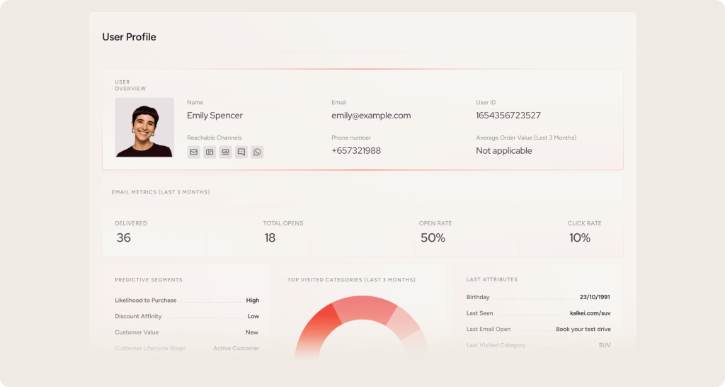Click the email channel envelope icon

193,152
